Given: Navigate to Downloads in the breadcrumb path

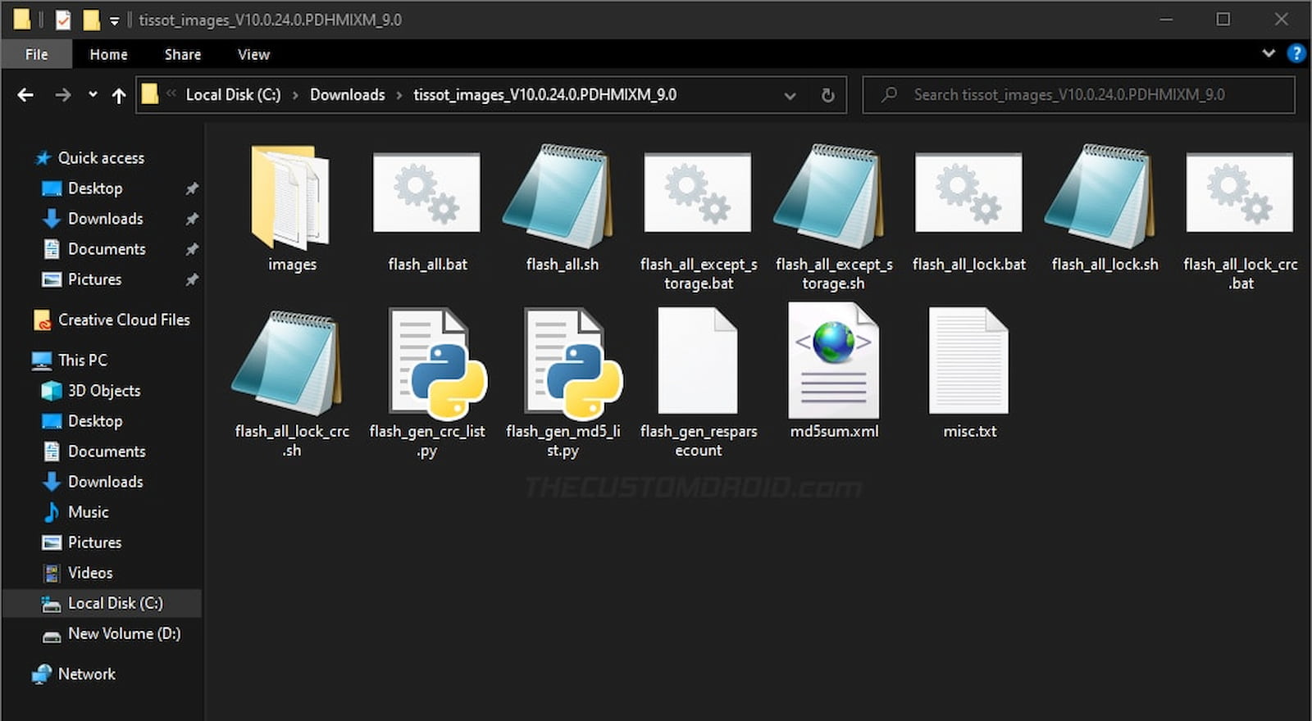Looking at the screenshot, I should (347, 95).
